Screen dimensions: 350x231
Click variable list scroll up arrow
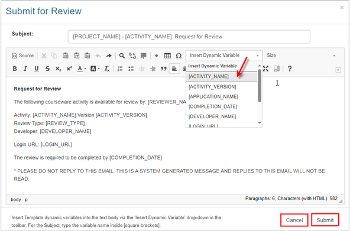(x=260, y=66)
